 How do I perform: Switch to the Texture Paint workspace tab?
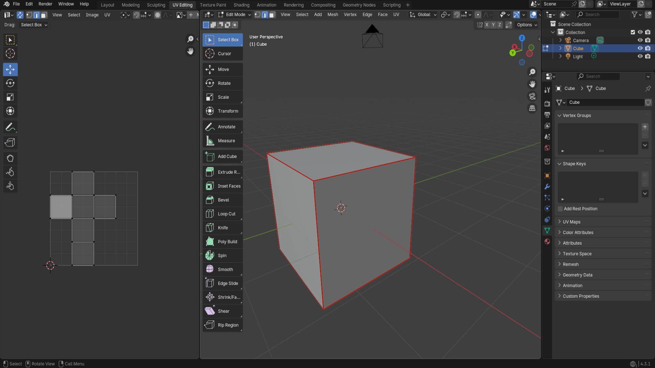(213, 5)
